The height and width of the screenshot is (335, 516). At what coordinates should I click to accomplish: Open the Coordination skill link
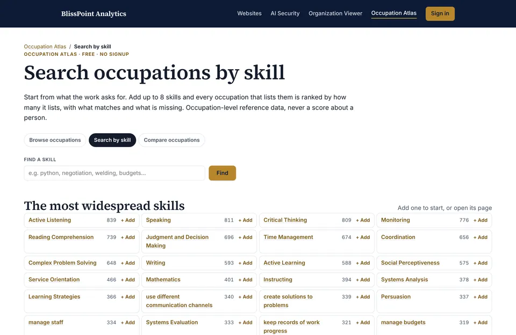pos(398,237)
